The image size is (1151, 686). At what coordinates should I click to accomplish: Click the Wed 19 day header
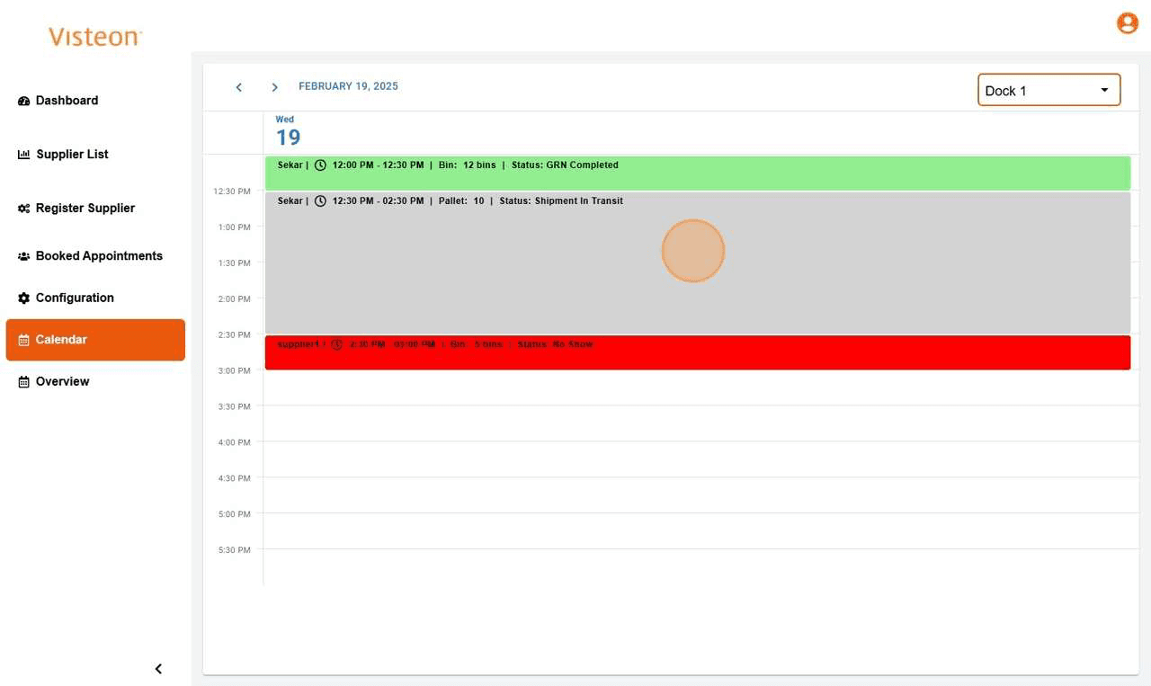pyautogui.click(x=288, y=131)
